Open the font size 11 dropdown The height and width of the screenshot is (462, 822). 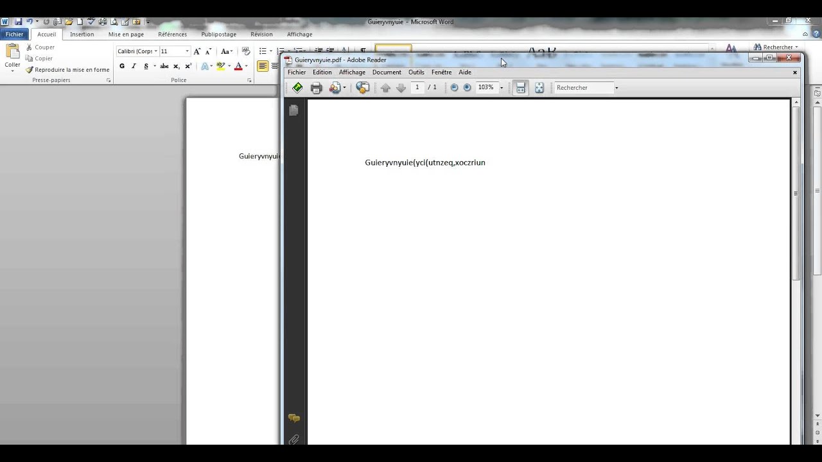click(187, 51)
